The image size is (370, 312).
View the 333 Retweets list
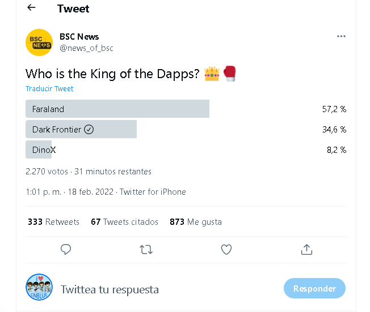(53, 222)
